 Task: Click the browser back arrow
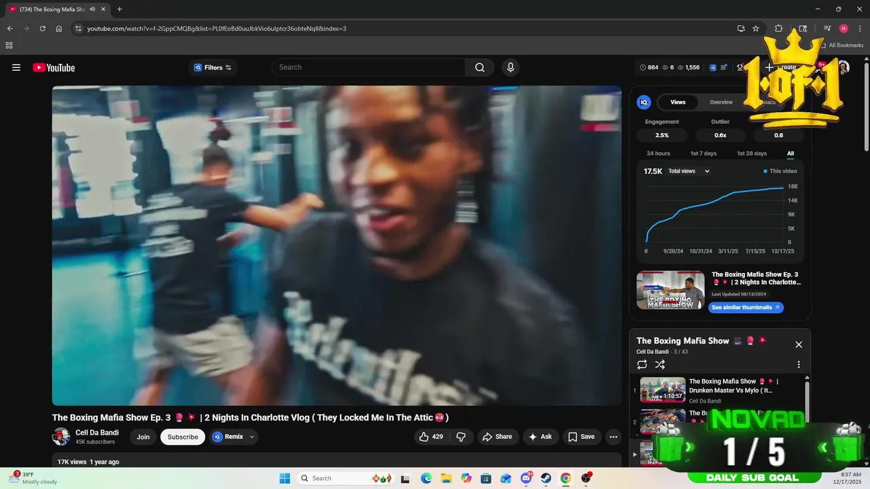[x=10, y=29]
